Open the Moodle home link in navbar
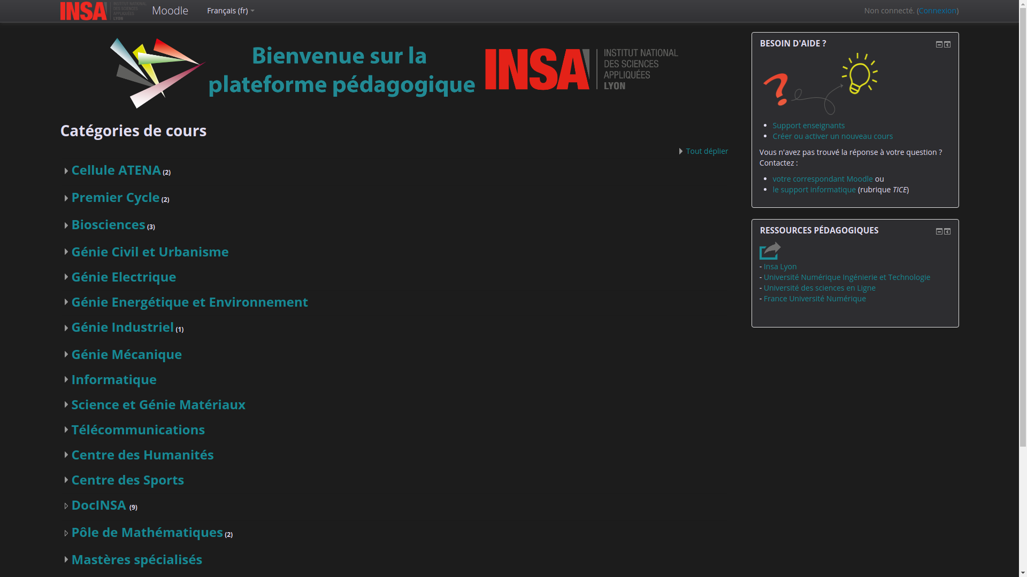 170,11
